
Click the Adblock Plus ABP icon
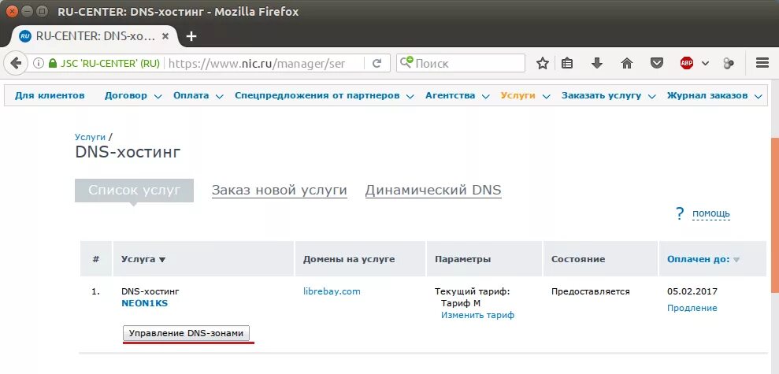coord(687,63)
